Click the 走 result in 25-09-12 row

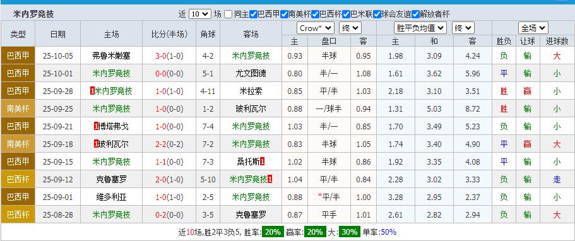click(557, 179)
